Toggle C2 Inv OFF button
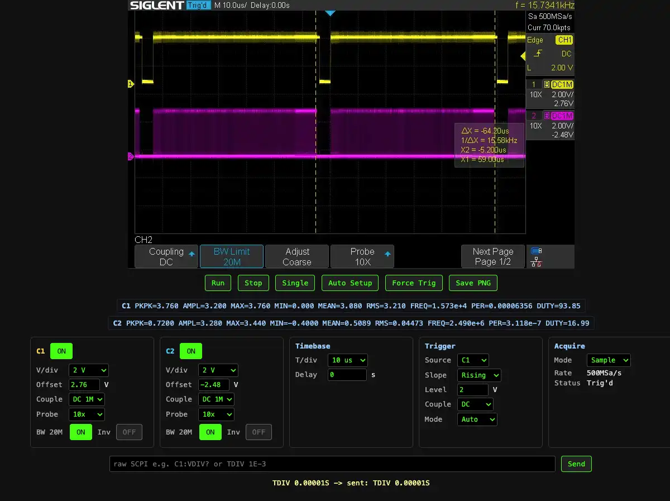 [259, 432]
